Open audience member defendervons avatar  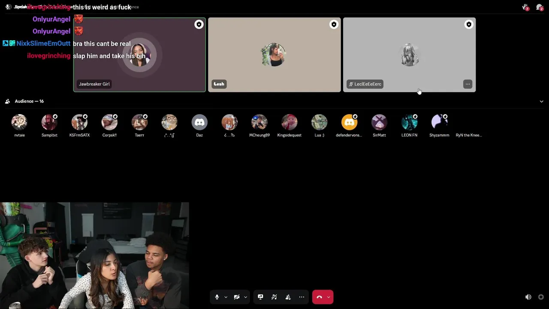click(349, 122)
